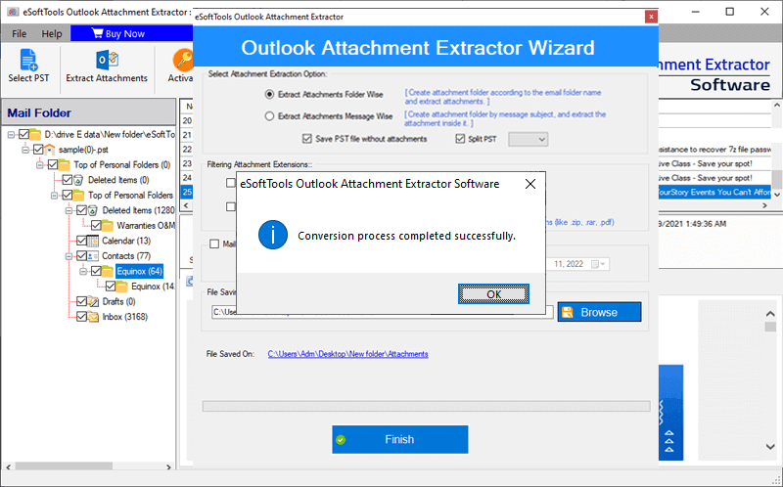Click the Deleted Items (1280) bin icon
The height and width of the screenshot is (487, 783).
(x=93, y=210)
